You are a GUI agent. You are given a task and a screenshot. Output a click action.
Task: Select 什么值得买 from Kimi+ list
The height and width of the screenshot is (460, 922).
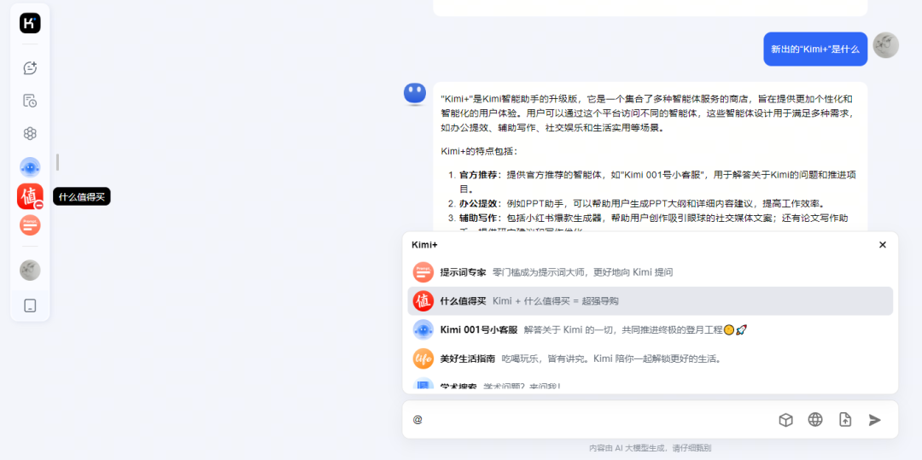(x=650, y=300)
